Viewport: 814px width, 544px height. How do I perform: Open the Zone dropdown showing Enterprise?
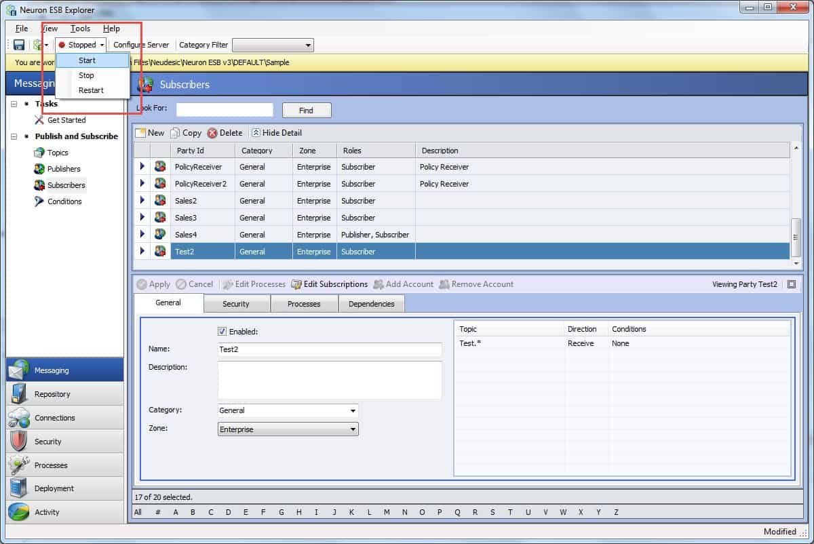coord(288,429)
